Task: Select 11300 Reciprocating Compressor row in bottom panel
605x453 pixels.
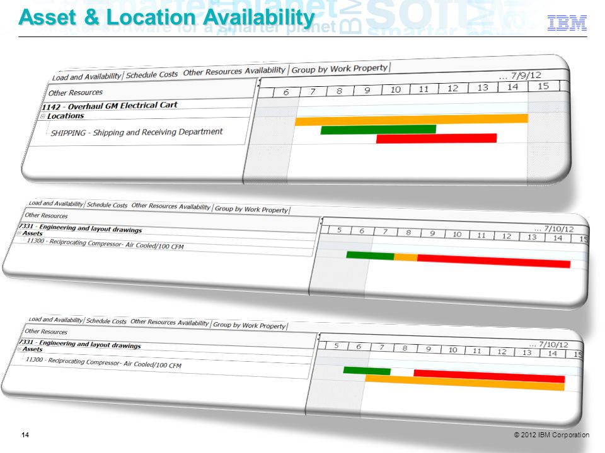Action: (103, 362)
